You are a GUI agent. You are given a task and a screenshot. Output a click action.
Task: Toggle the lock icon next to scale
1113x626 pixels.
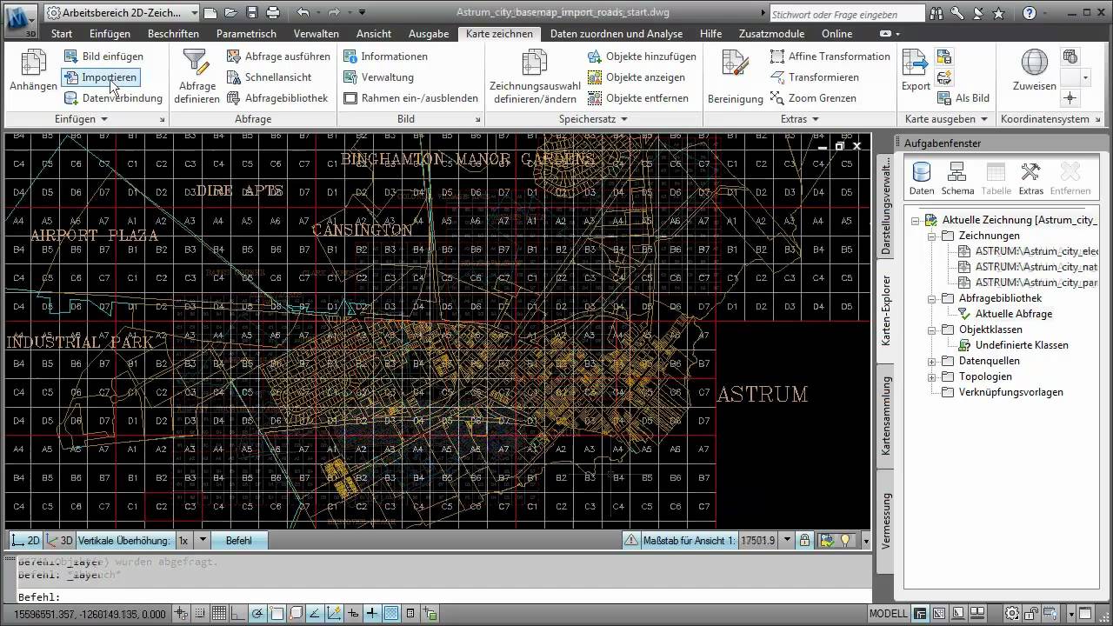coord(805,540)
